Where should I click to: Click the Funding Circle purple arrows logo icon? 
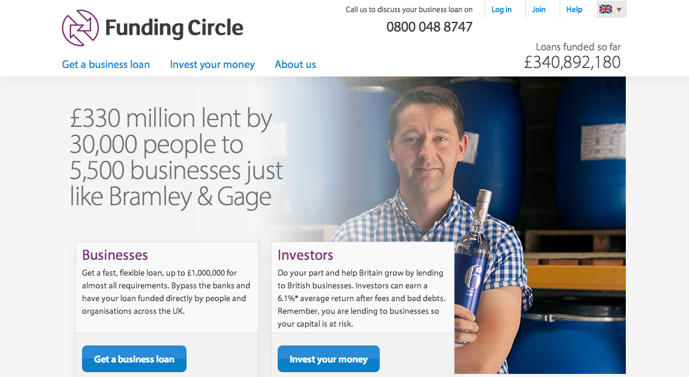pyautogui.click(x=80, y=28)
